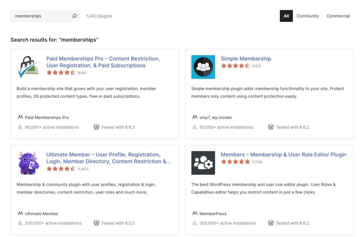Click author icon beside smp7, wp.insider
This screenshot has width=360, height=237.
[x=195, y=117]
